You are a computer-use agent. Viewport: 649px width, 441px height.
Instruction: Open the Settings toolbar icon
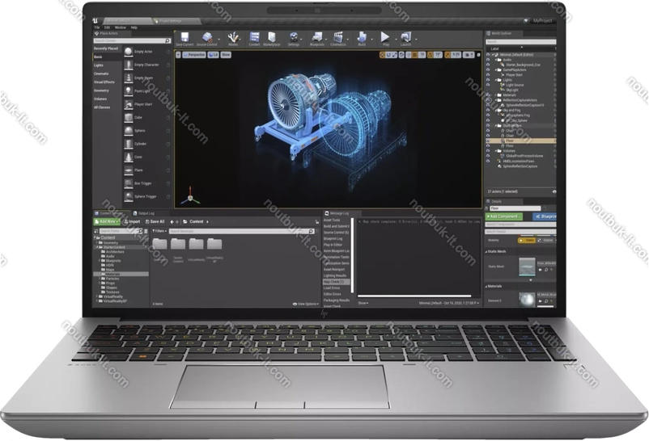coord(294,38)
